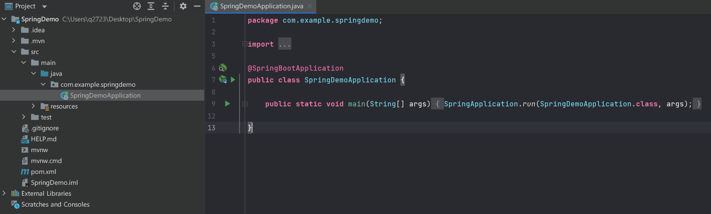Select the SpringDemoApplication.java editor tab
This screenshot has width=711, height=214.
pyautogui.click(x=257, y=6)
